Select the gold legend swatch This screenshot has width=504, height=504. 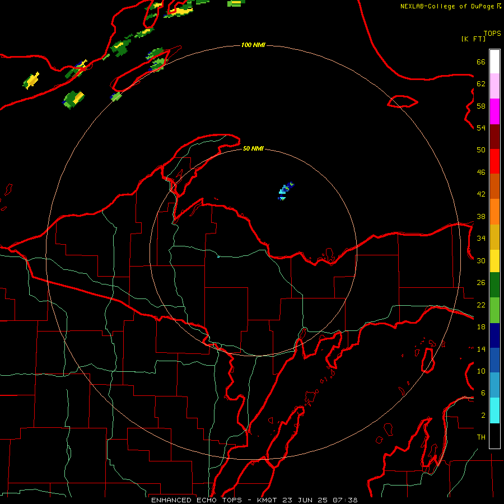coord(494,237)
